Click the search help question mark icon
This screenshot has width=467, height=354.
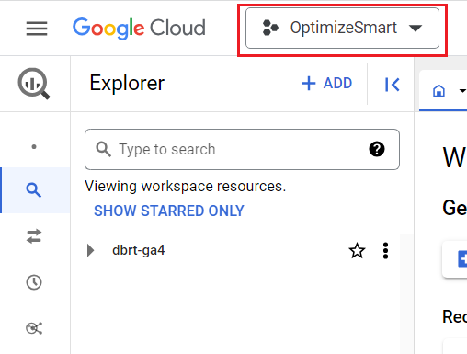[x=377, y=149]
